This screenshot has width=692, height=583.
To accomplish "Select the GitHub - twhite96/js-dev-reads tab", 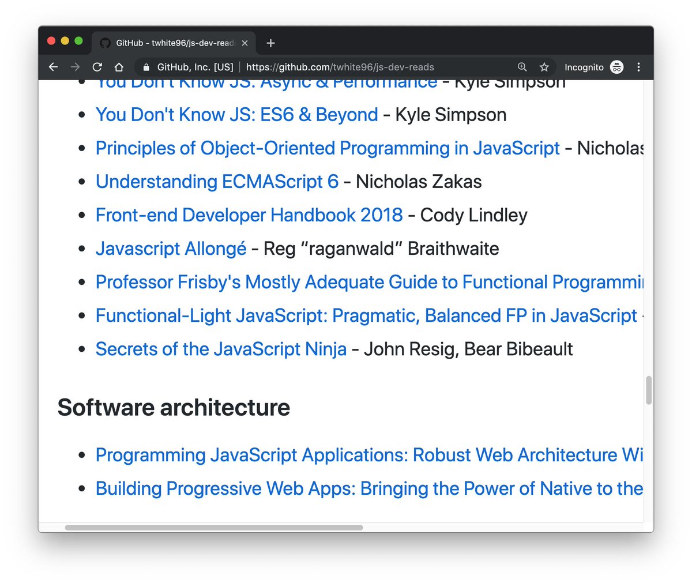I will [x=174, y=43].
